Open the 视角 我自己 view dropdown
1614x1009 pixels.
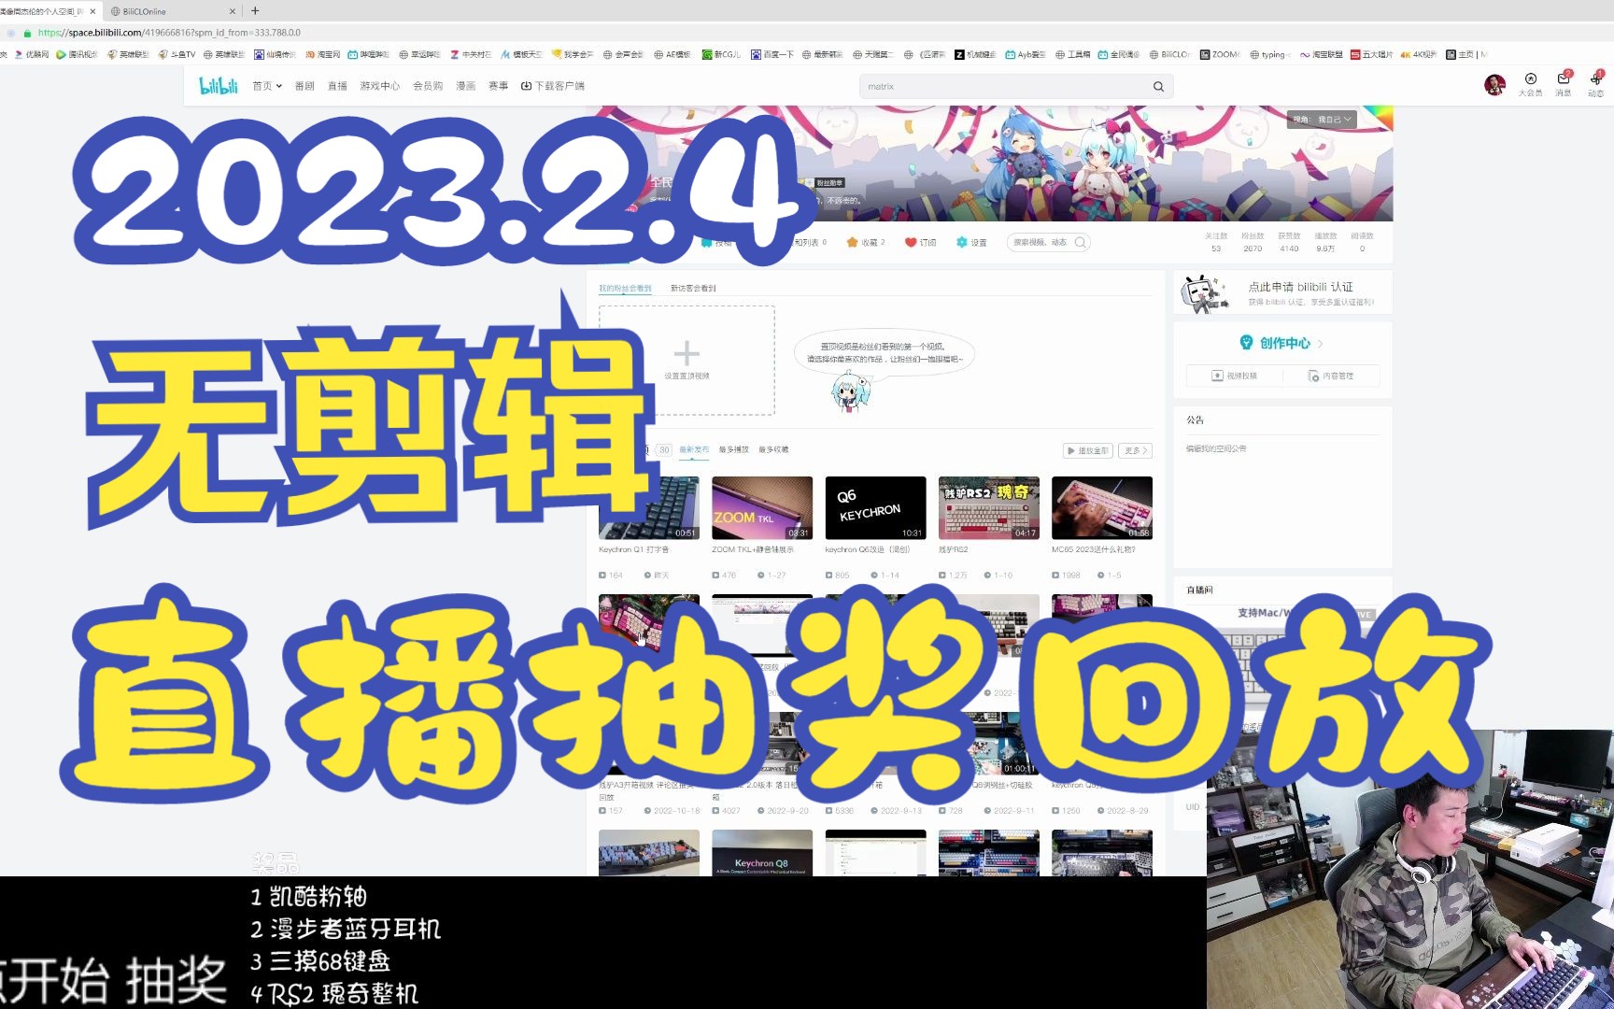point(1322,120)
